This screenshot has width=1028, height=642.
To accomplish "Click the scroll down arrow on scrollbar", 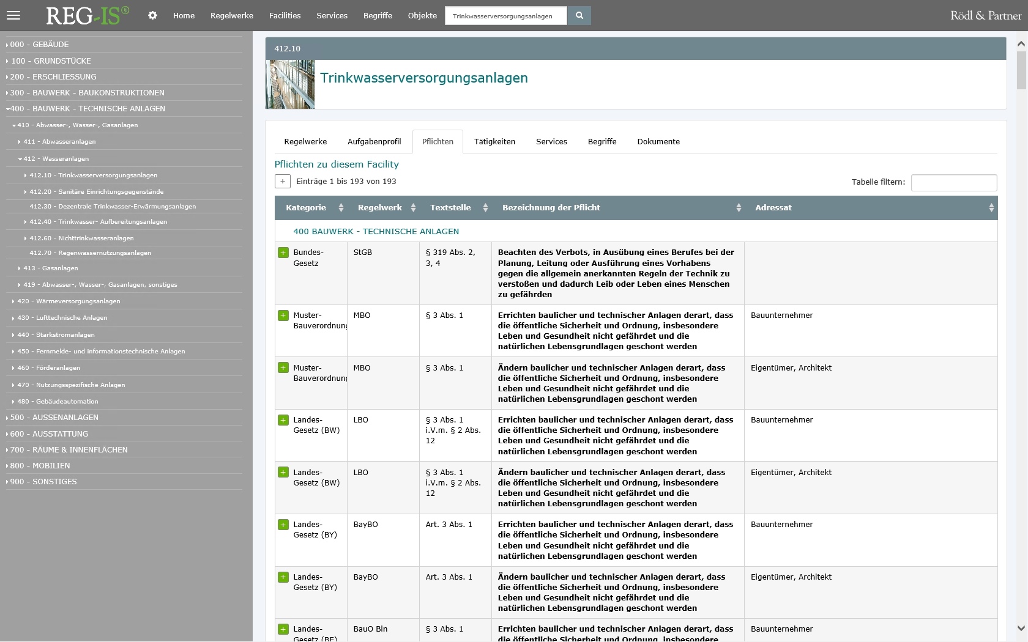I will pyautogui.click(x=1021, y=628).
